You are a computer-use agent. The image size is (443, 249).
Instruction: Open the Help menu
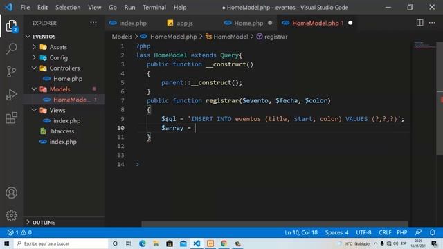tap(180, 8)
